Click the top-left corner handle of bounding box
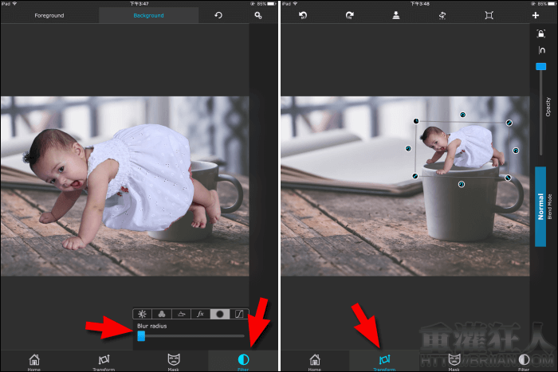This screenshot has width=558, height=372. 416,122
